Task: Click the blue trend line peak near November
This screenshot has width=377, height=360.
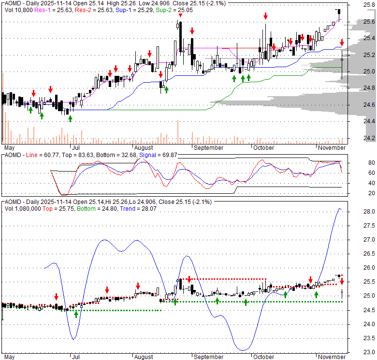Action: click(339, 208)
